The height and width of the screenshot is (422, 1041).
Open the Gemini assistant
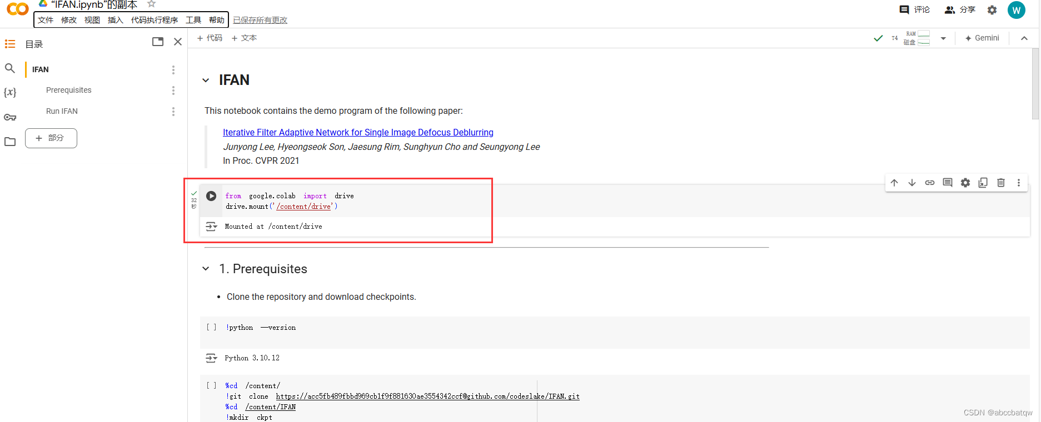click(982, 38)
